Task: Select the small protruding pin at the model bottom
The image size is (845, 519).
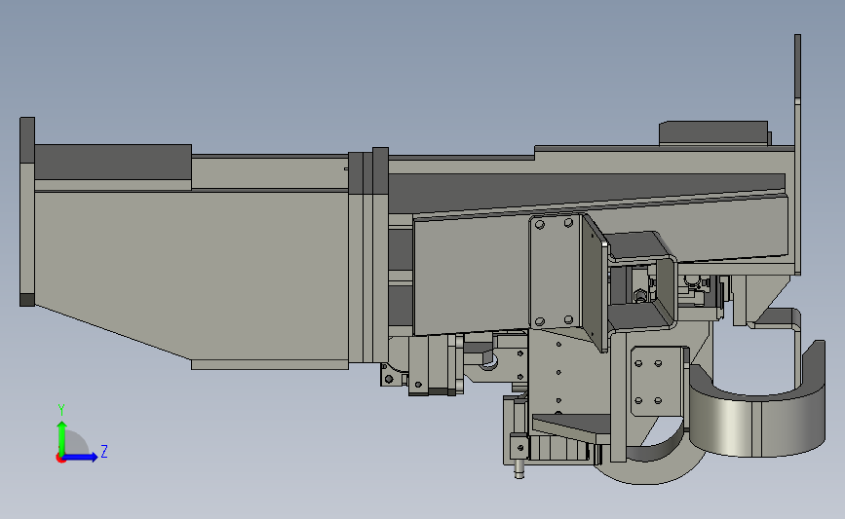Action: click(519, 467)
